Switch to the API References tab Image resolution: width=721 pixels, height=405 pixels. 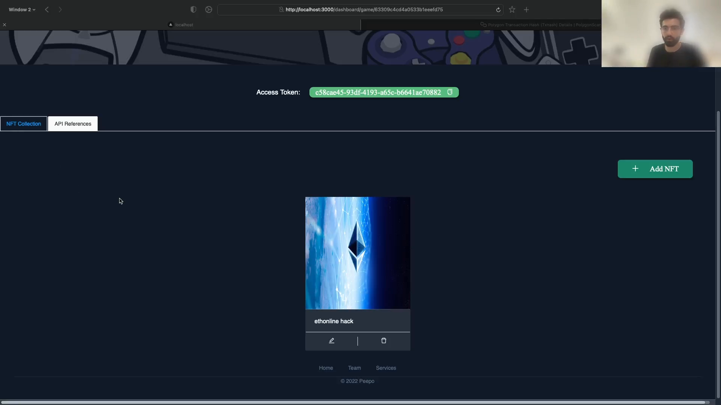[73, 124]
